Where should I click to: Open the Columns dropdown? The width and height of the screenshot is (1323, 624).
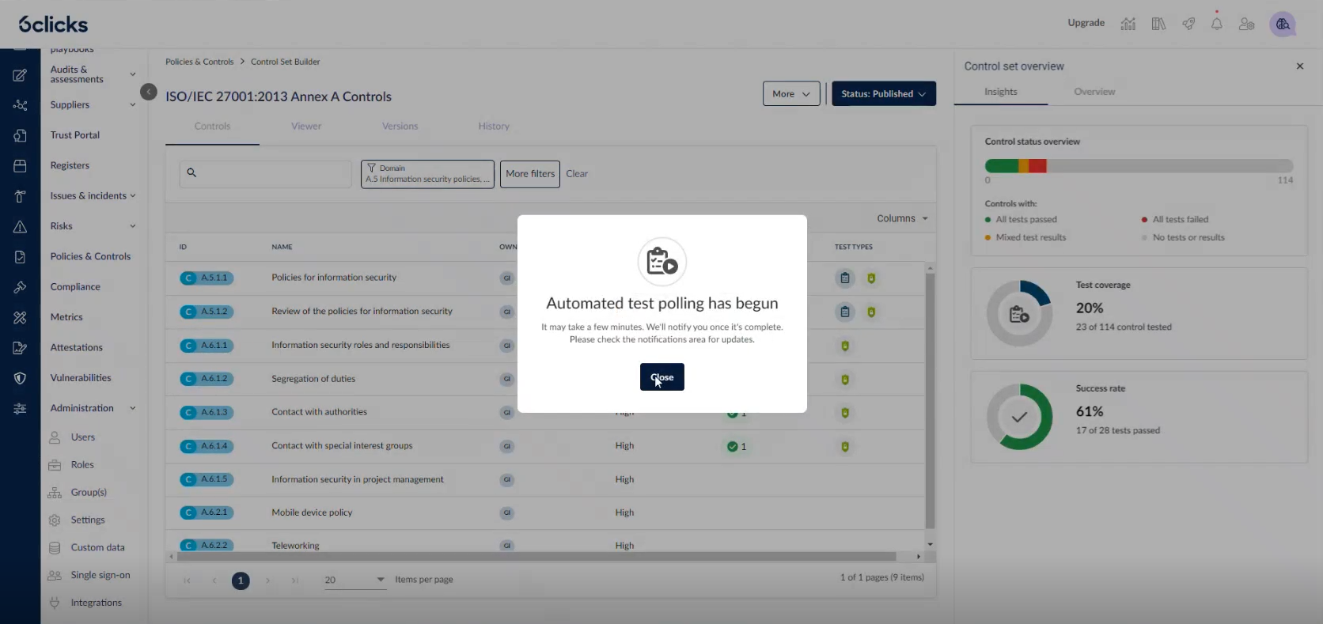(901, 218)
